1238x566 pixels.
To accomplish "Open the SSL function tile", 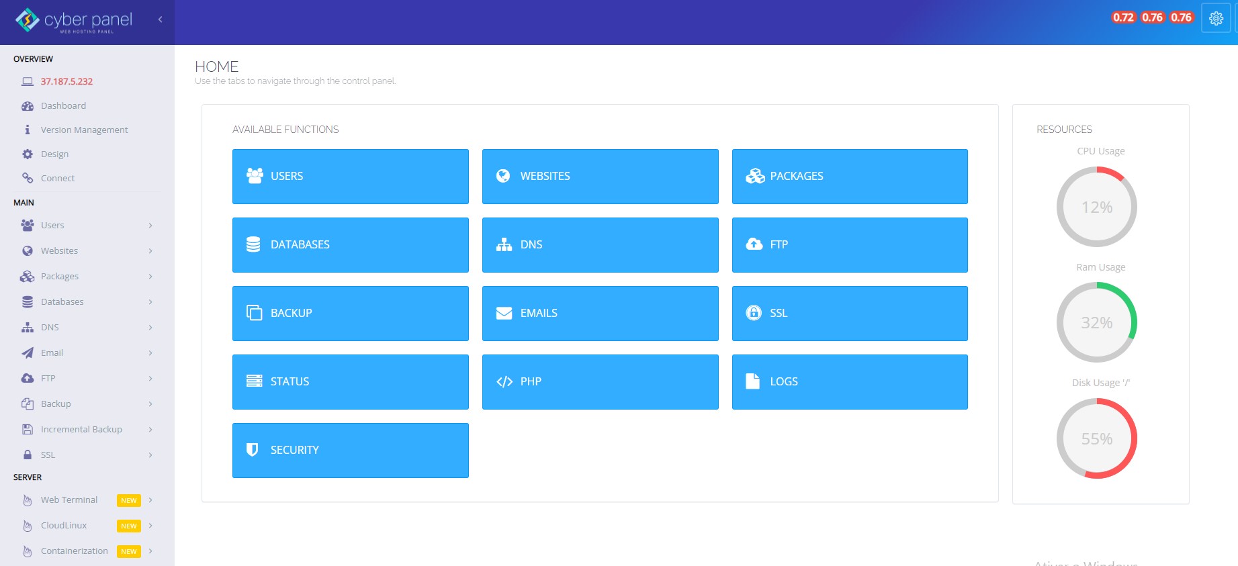I will tap(850, 314).
